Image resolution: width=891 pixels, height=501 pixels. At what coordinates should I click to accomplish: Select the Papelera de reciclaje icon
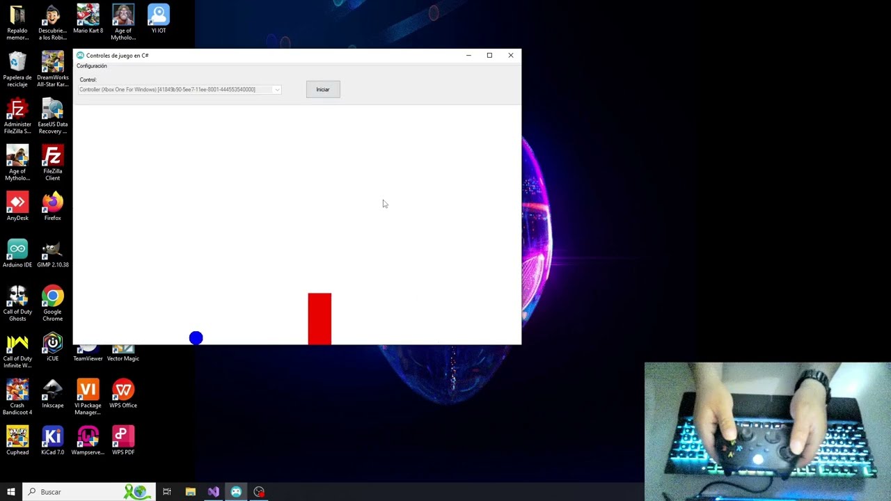point(17,69)
